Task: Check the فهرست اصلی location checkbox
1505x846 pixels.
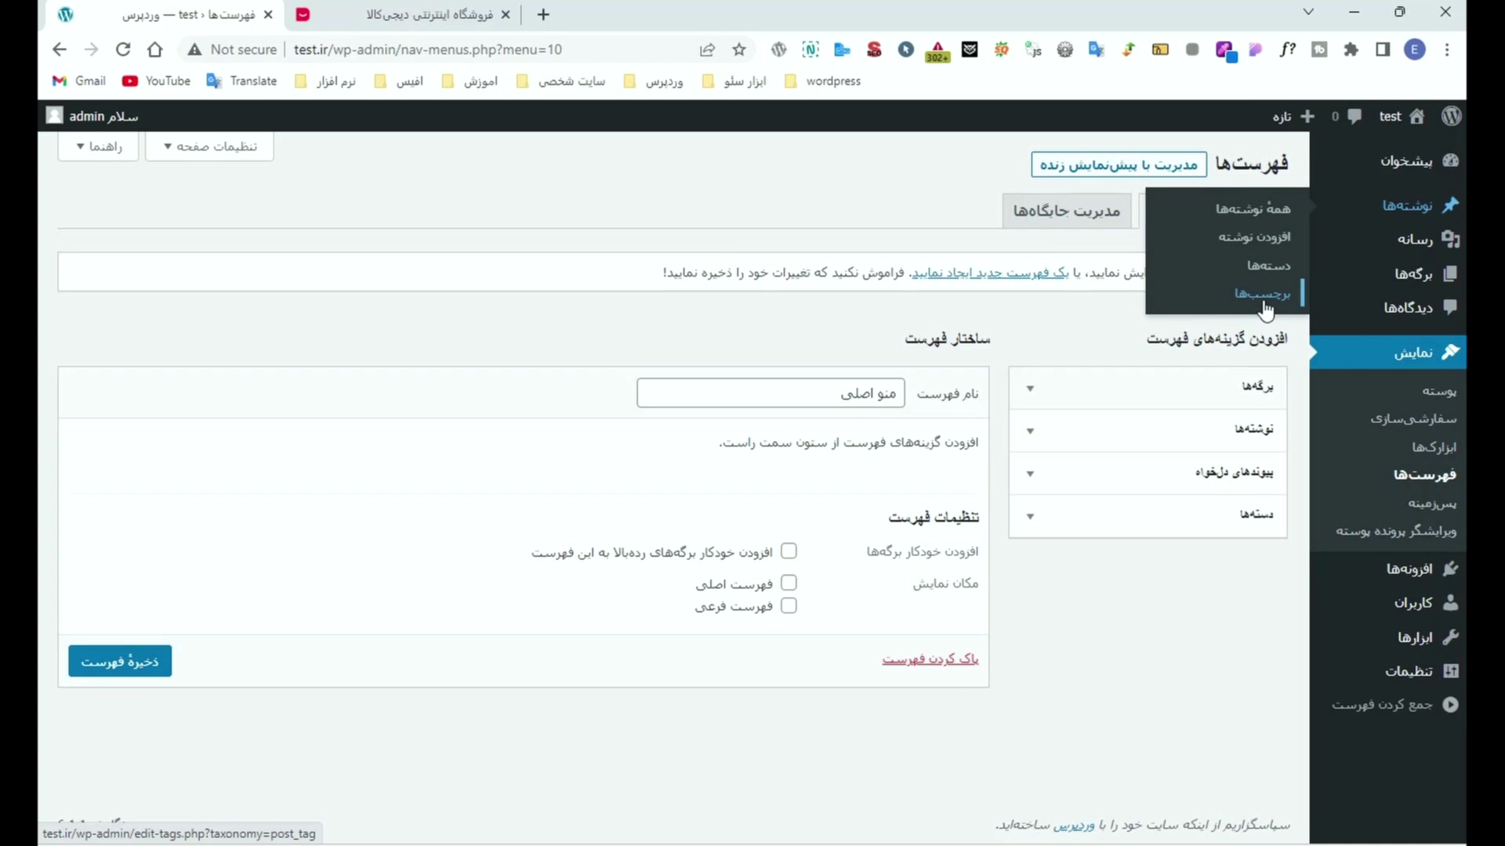Action: (789, 584)
